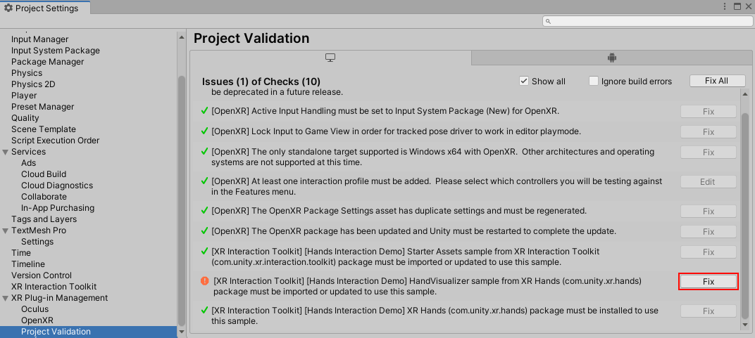This screenshot has width=755, height=338.
Task: Collapse XR Plug-in Management section
Action: coord(6,298)
